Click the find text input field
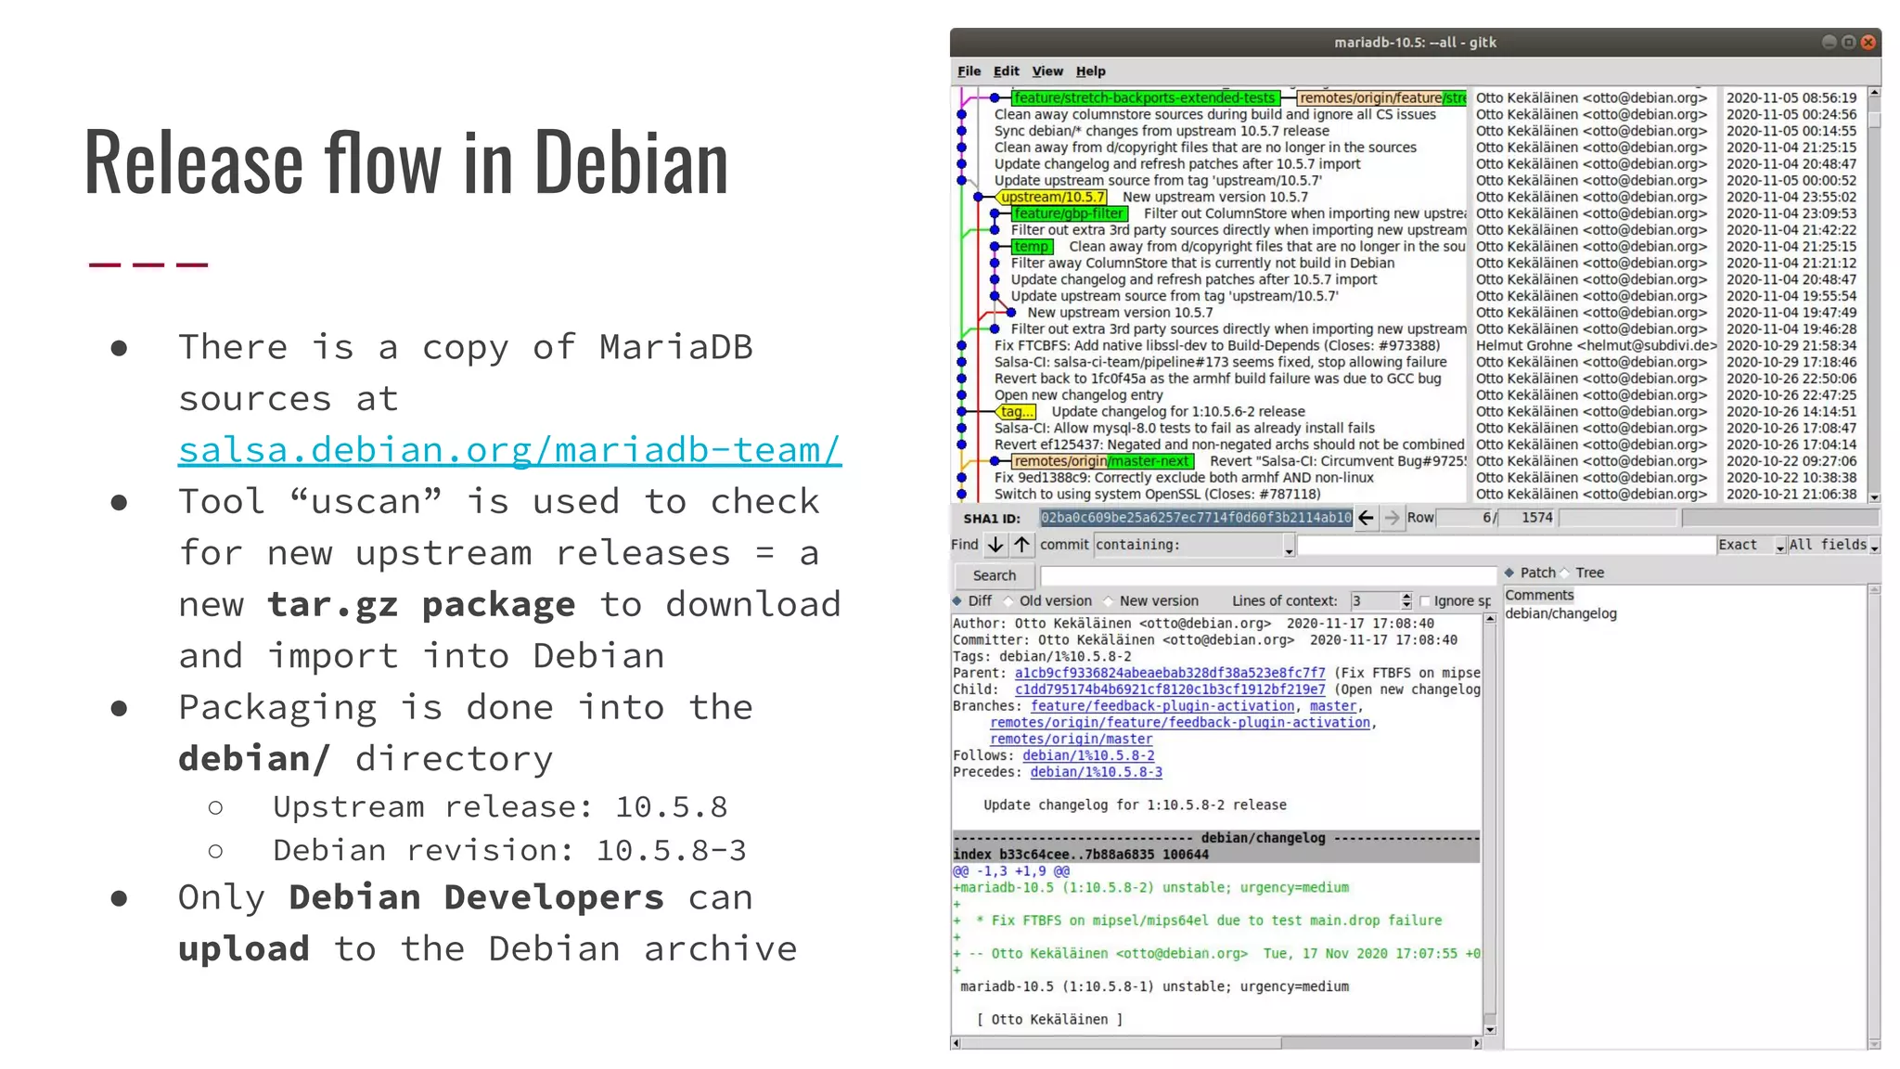The height and width of the screenshot is (1069, 1900). tap(1506, 546)
